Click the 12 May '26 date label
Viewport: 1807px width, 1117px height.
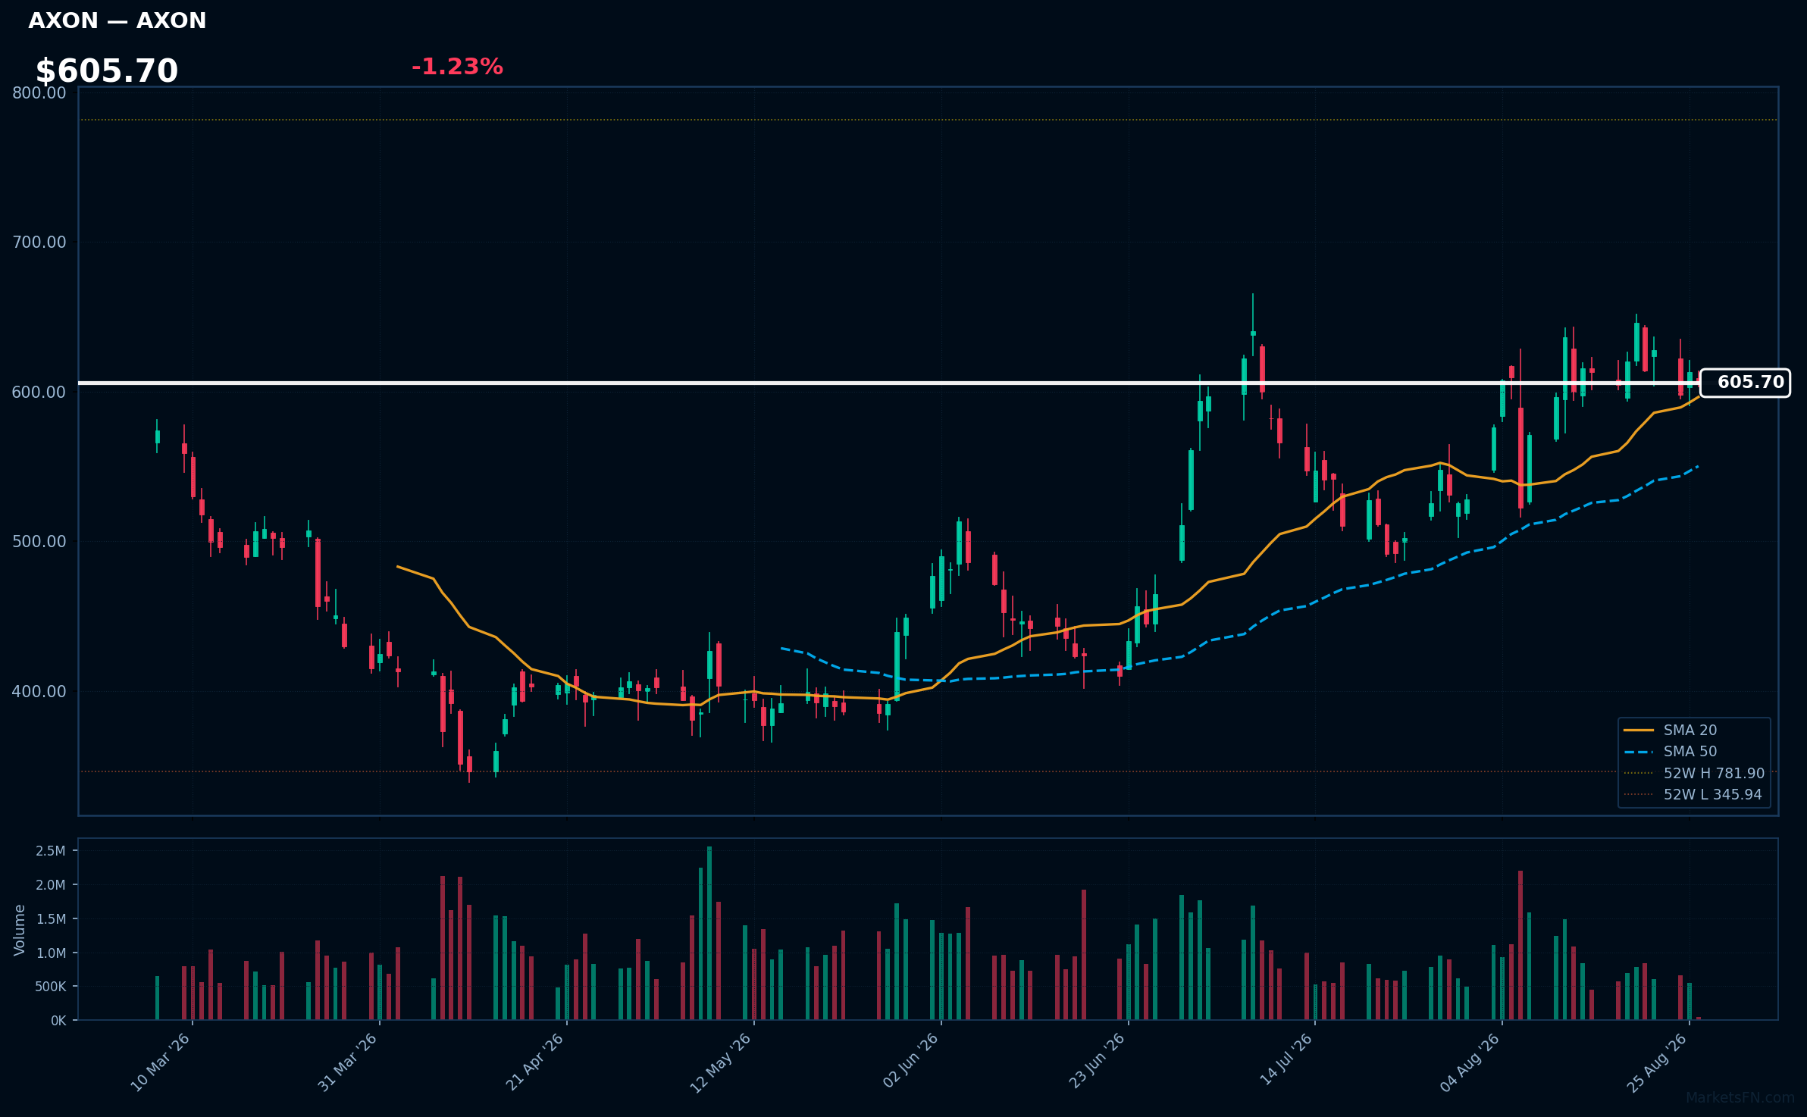(721, 1062)
